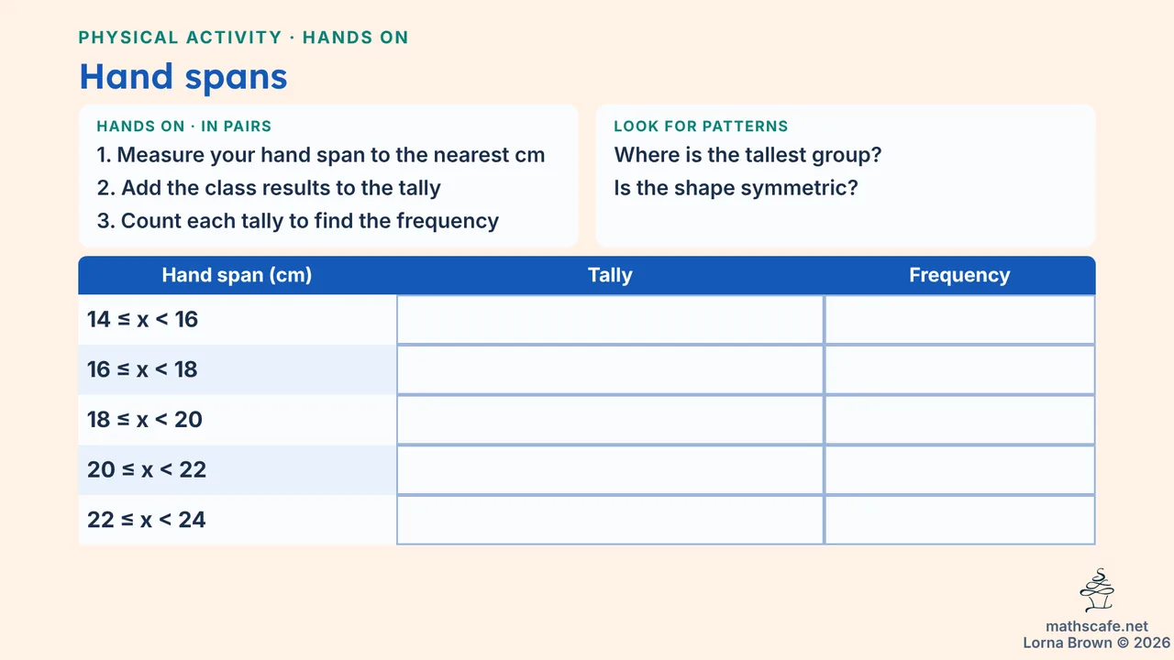Click the Tally column header
1174x660 pixels.
611,275
